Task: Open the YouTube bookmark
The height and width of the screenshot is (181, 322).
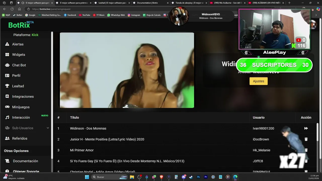Action: [84, 15]
